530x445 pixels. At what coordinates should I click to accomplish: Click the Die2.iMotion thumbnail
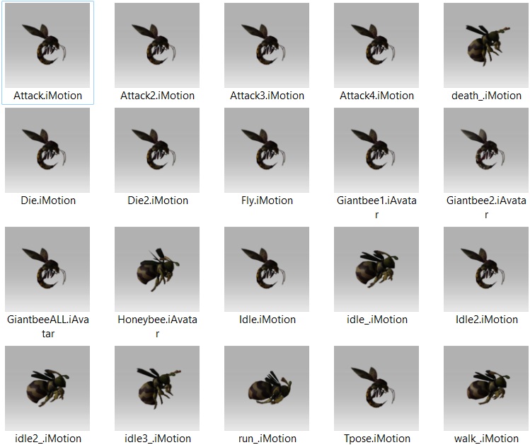click(x=157, y=150)
